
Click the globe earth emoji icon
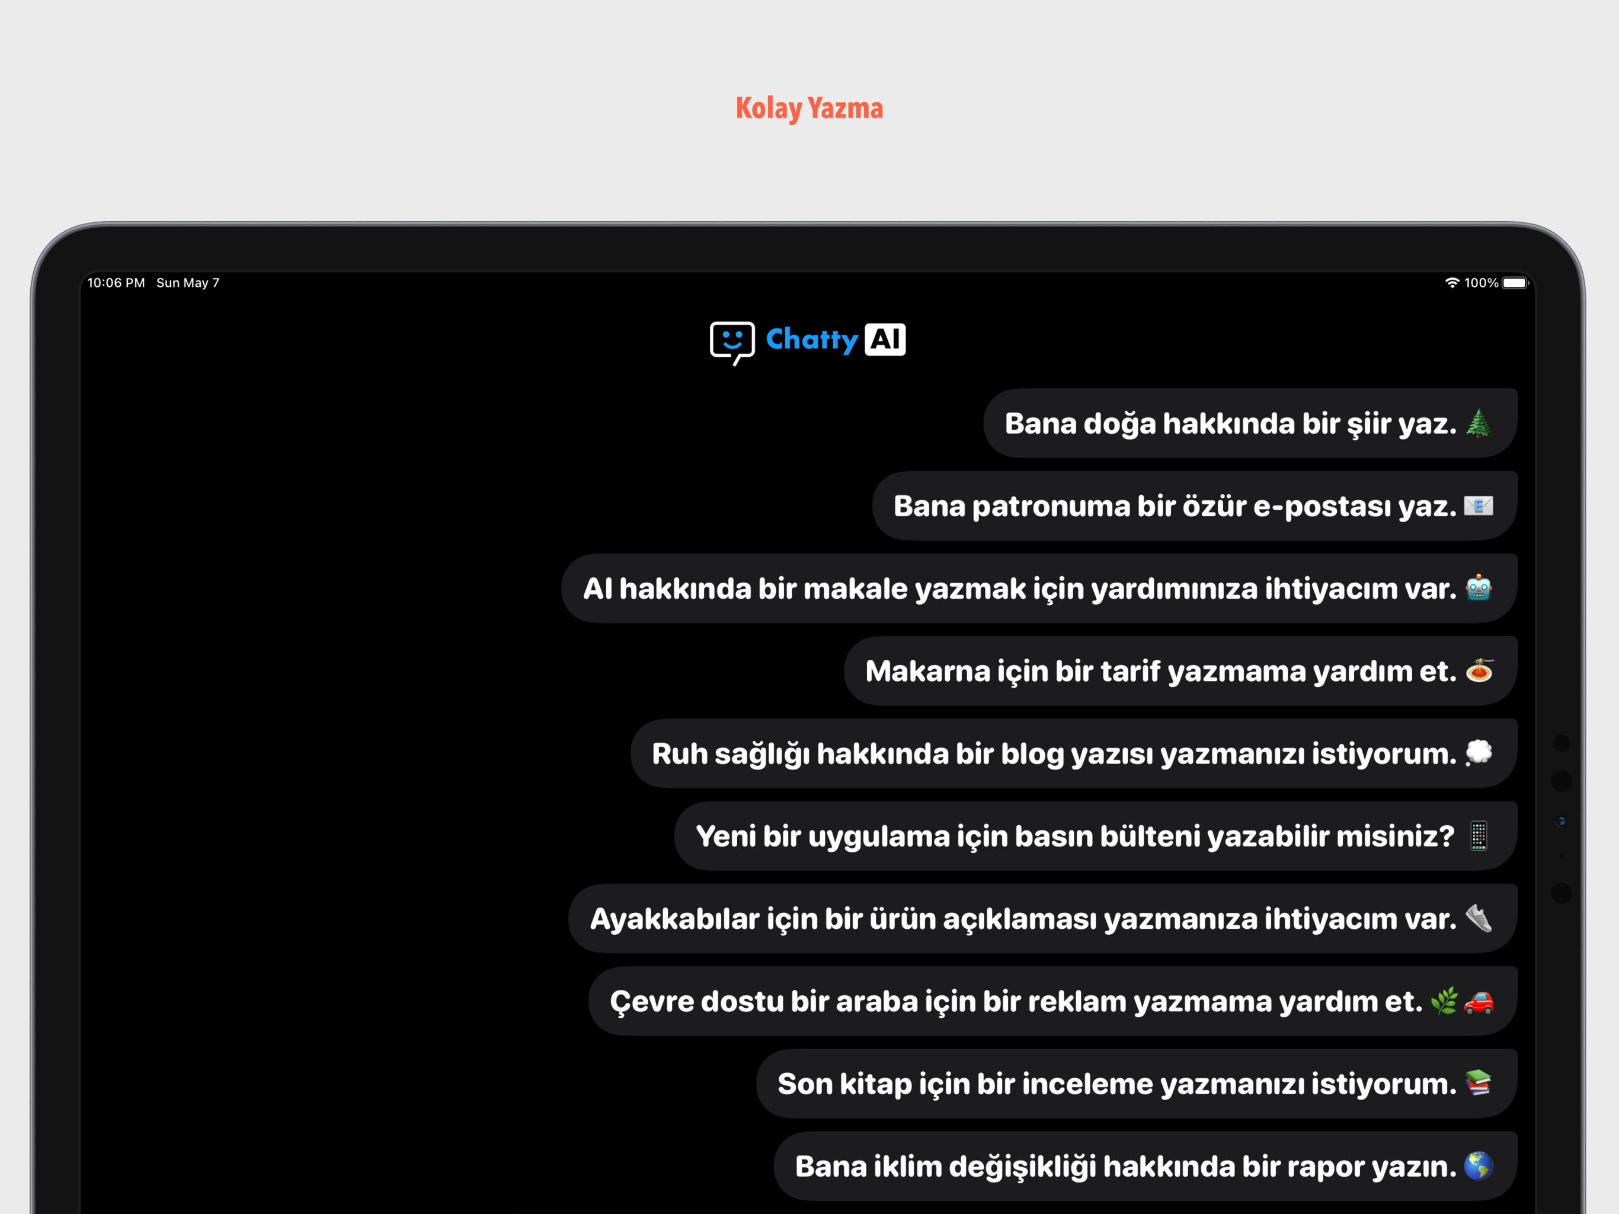(x=1478, y=1165)
